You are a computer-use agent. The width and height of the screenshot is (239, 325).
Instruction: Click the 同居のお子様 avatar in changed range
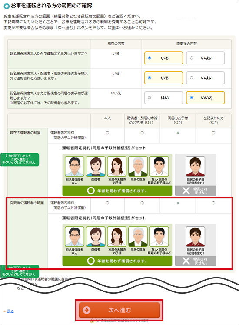(195, 237)
